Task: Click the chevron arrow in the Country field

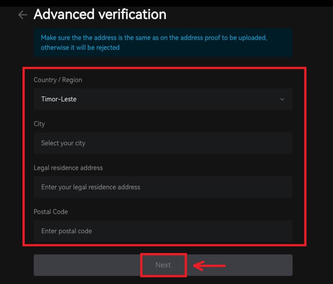Action: 282,99
